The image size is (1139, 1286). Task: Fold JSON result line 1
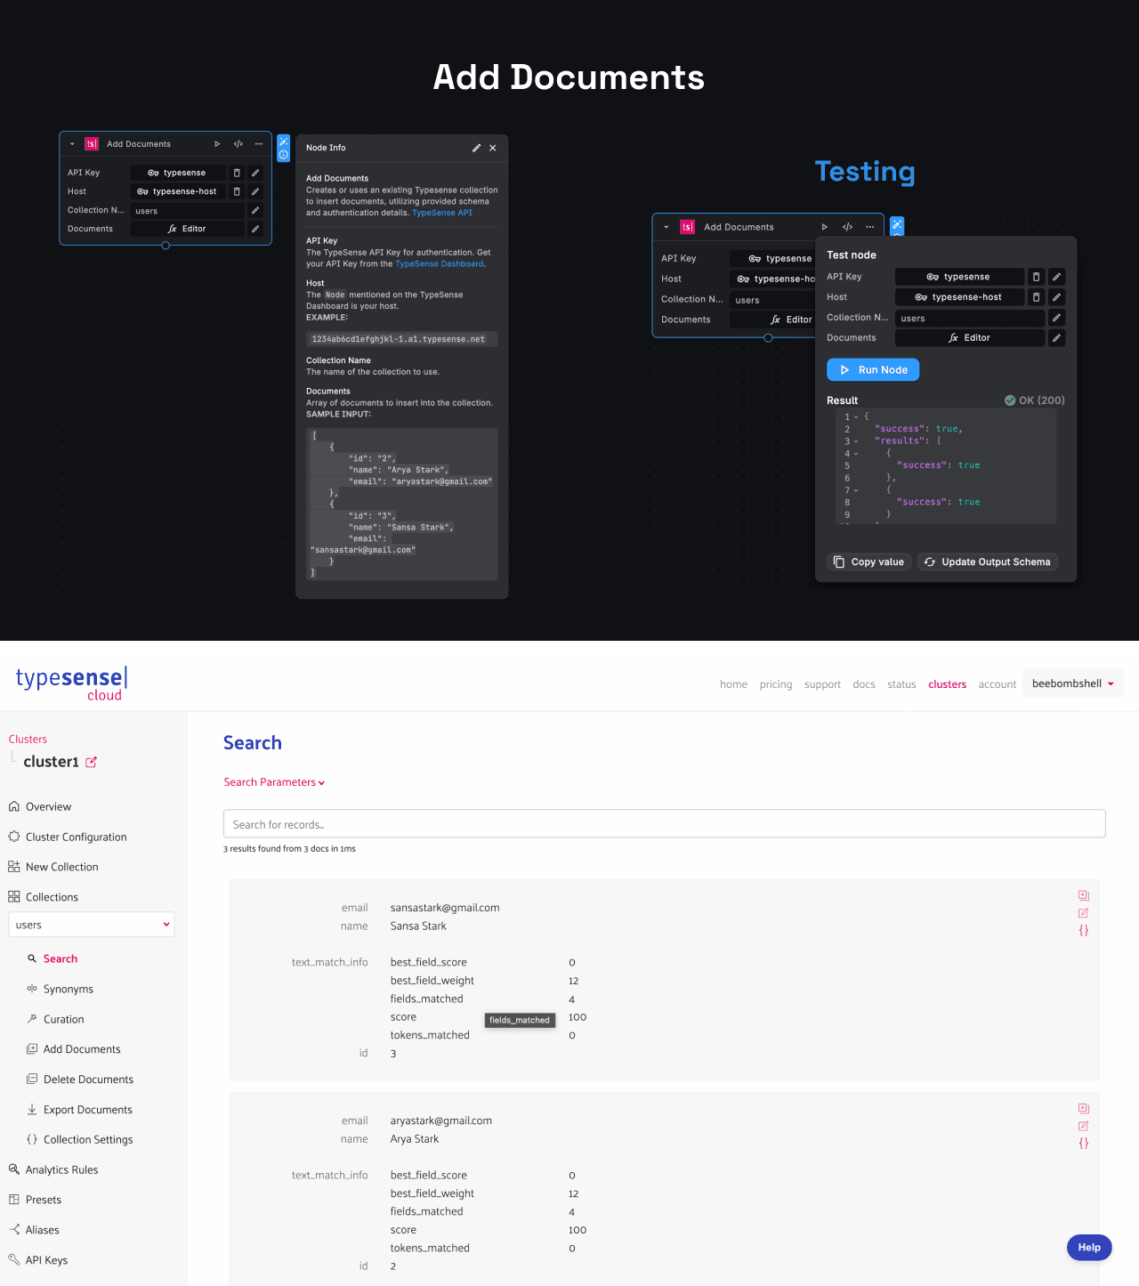coord(856,417)
